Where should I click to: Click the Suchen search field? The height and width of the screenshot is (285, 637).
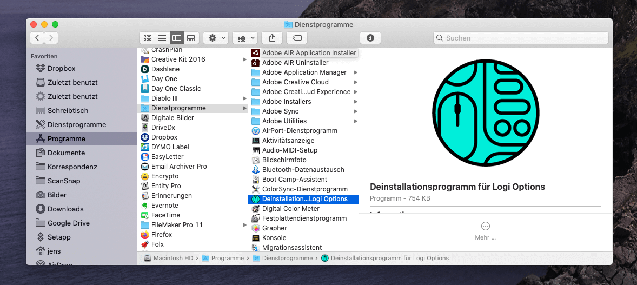(521, 38)
